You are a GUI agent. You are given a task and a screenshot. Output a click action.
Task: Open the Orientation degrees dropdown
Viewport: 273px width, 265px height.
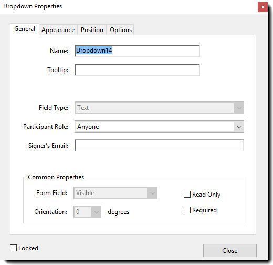[87, 212]
